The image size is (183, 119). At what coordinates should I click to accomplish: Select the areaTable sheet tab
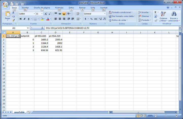(x=19, y=112)
